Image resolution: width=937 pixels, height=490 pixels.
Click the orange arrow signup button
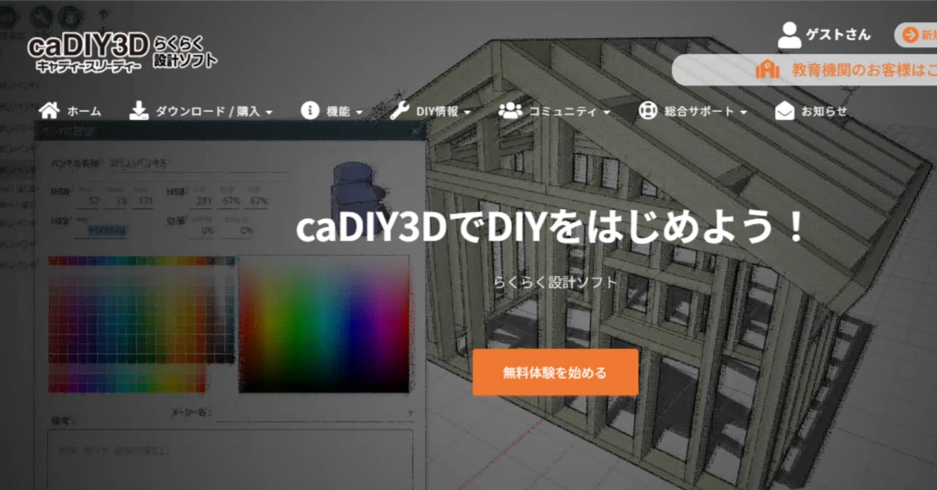pos(916,34)
